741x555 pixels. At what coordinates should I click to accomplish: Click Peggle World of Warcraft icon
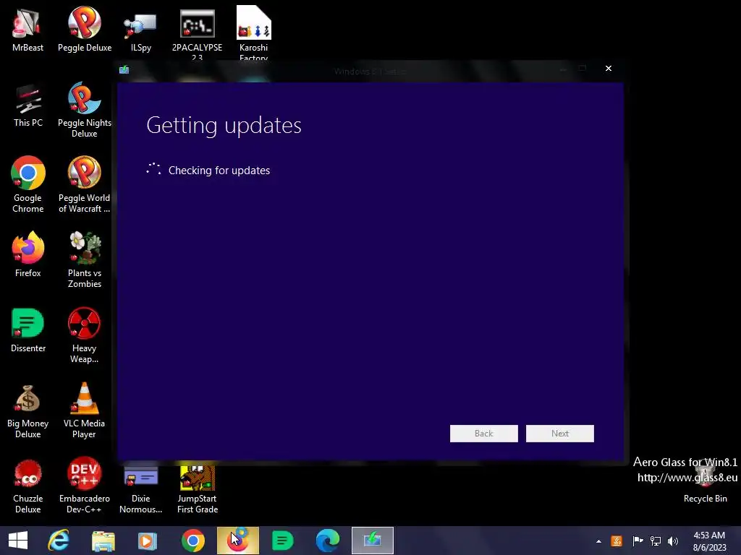click(85, 184)
